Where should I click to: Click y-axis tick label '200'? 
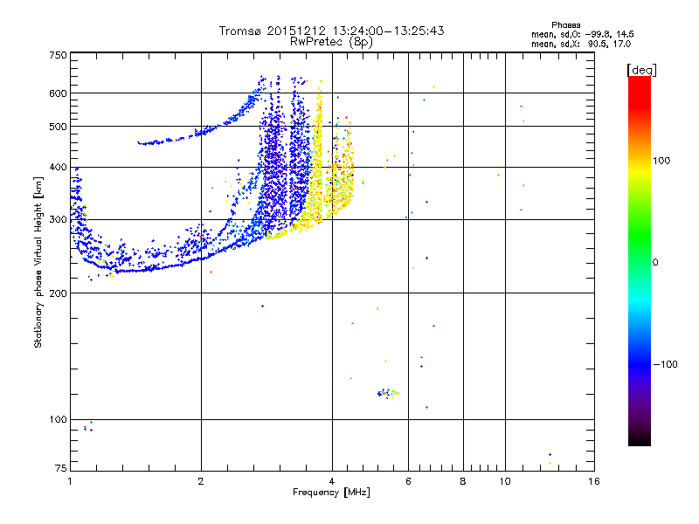[59, 293]
